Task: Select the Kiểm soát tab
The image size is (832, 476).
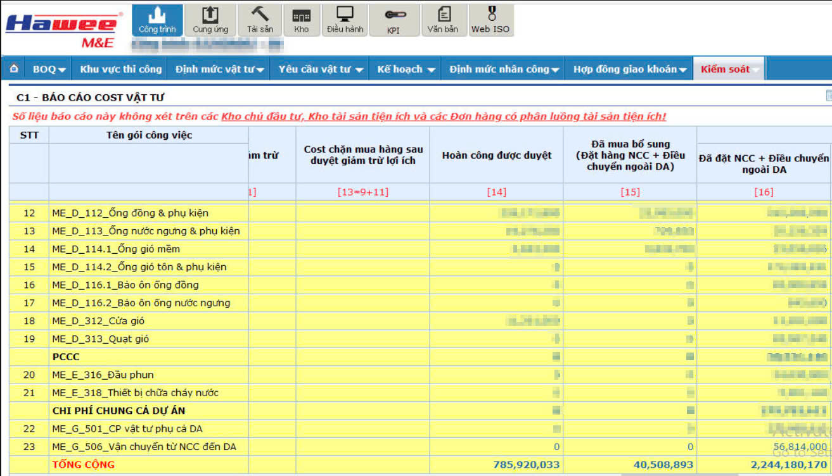Action: tap(729, 70)
